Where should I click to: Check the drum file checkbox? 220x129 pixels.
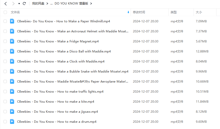pos(5,121)
